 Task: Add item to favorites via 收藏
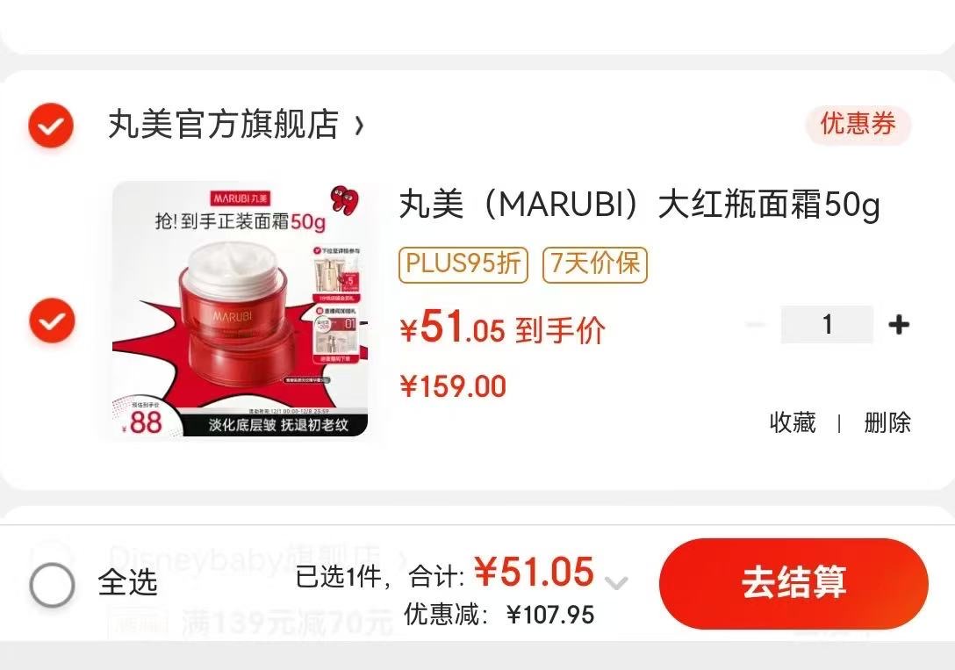point(793,422)
